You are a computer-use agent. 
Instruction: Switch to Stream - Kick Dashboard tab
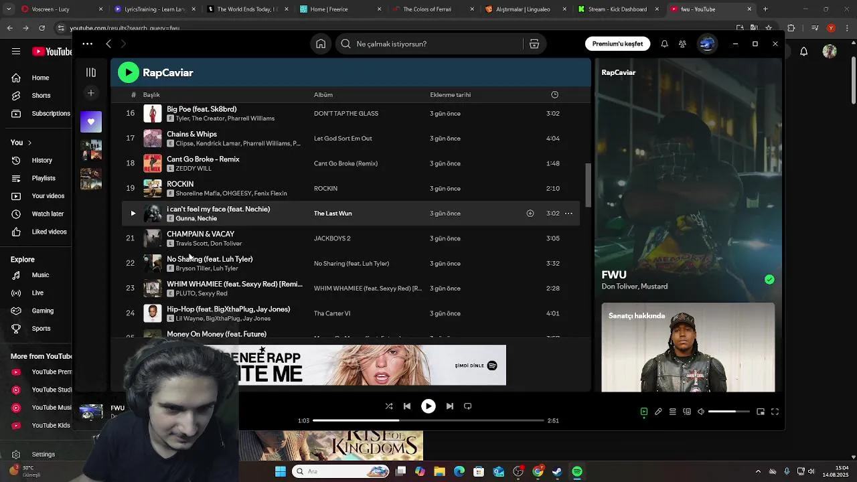click(617, 9)
